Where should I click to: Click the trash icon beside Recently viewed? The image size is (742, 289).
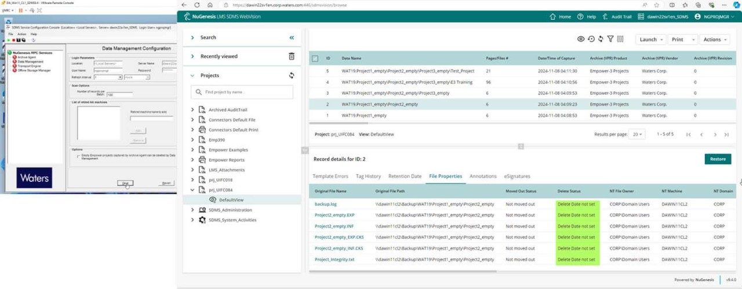(292, 56)
